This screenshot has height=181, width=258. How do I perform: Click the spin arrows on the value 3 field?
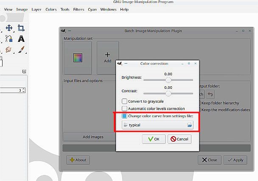(23, 90)
